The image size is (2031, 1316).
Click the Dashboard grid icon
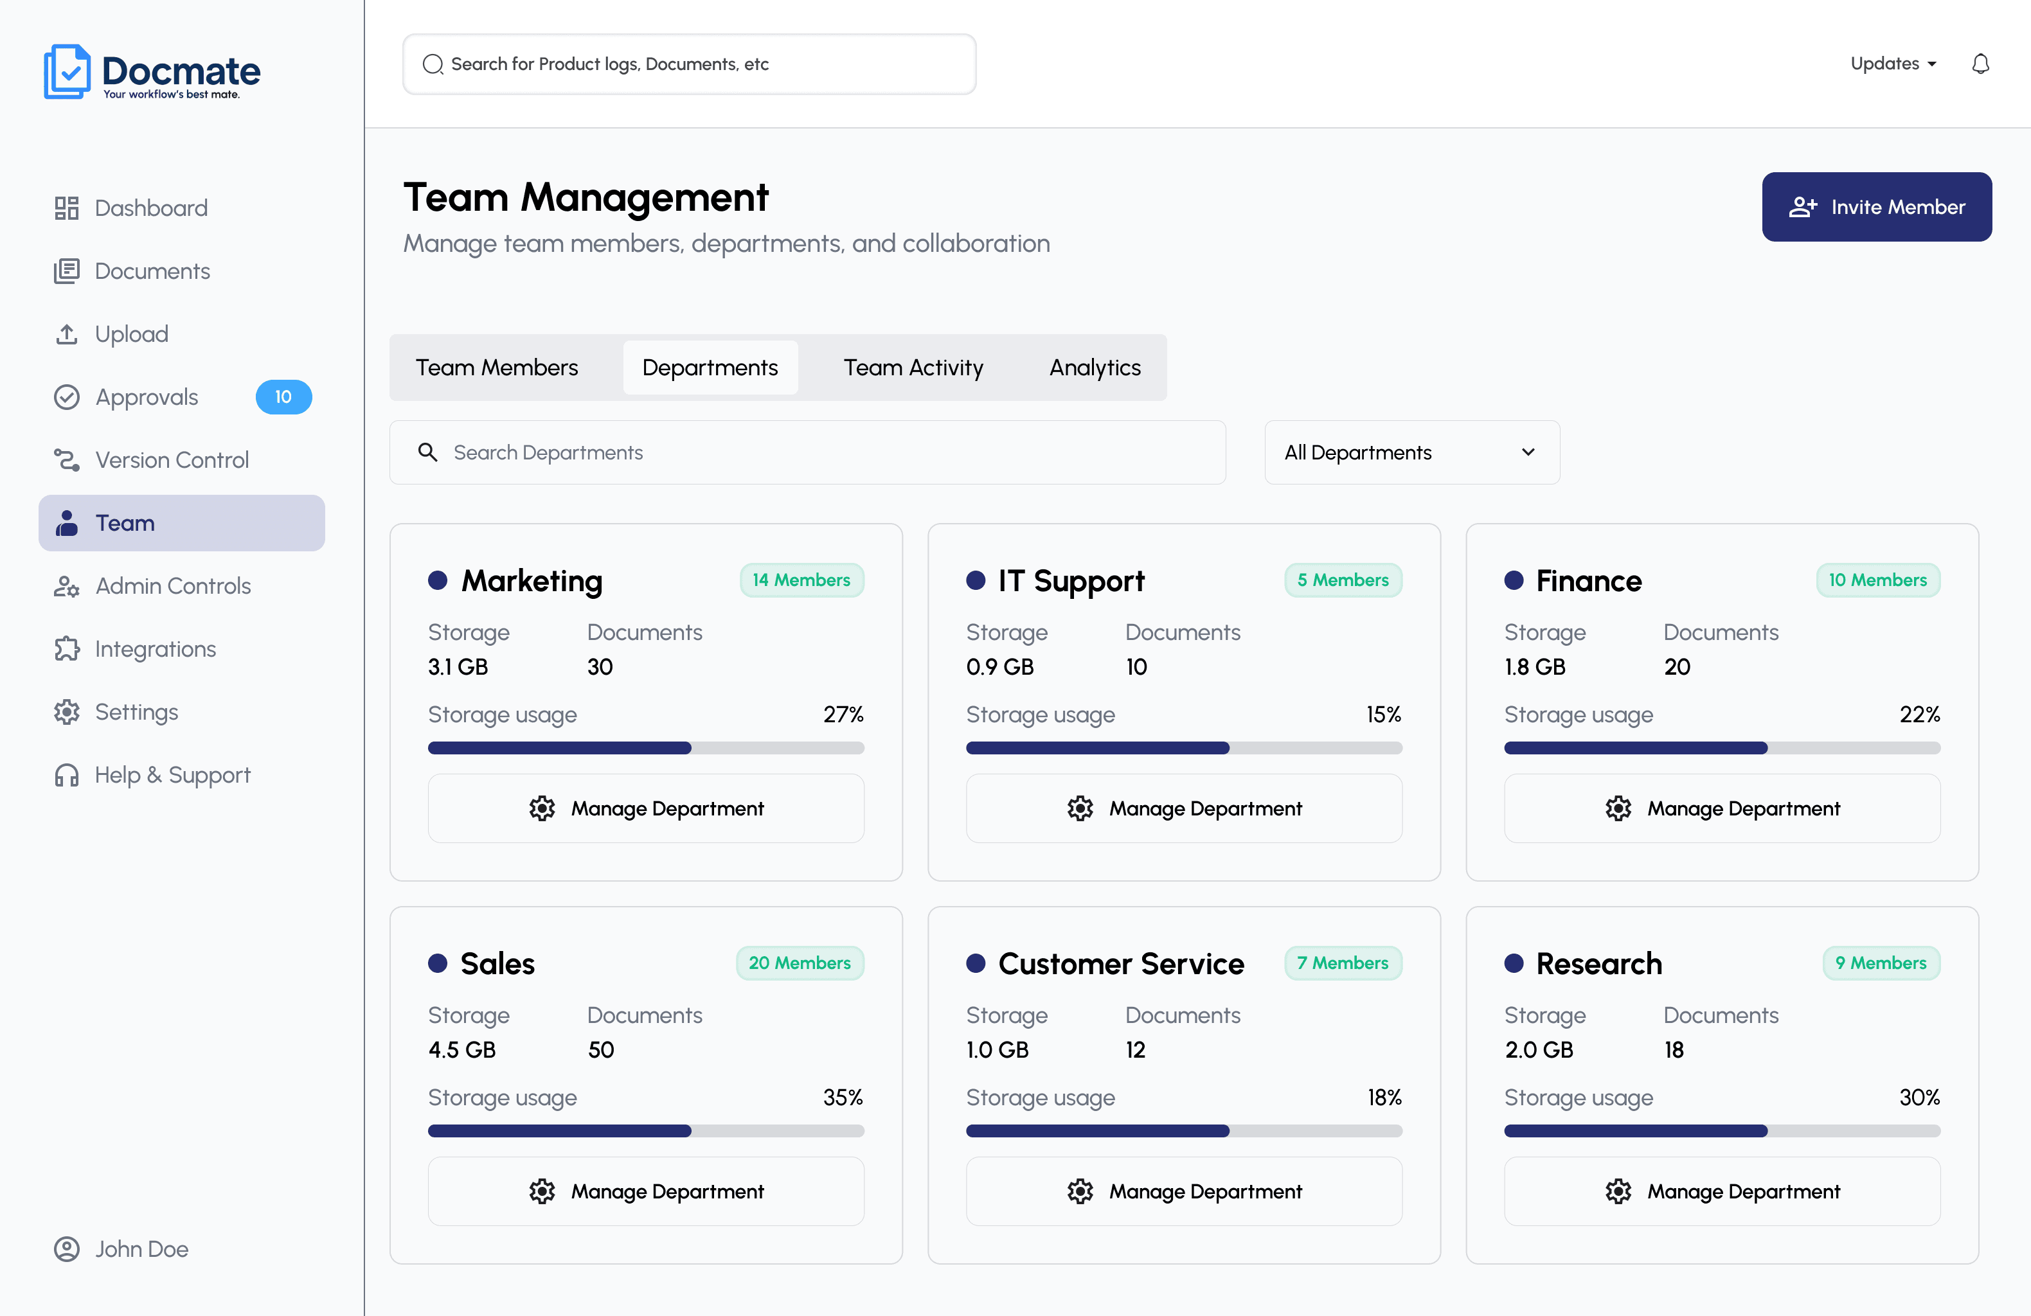click(x=67, y=208)
